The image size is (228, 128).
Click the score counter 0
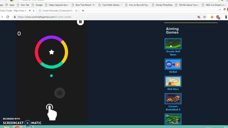[x=19, y=34]
